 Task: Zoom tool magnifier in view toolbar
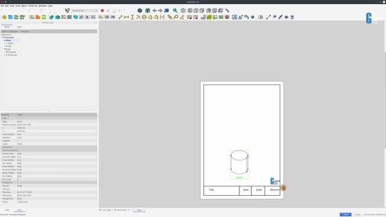(x=175, y=10)
